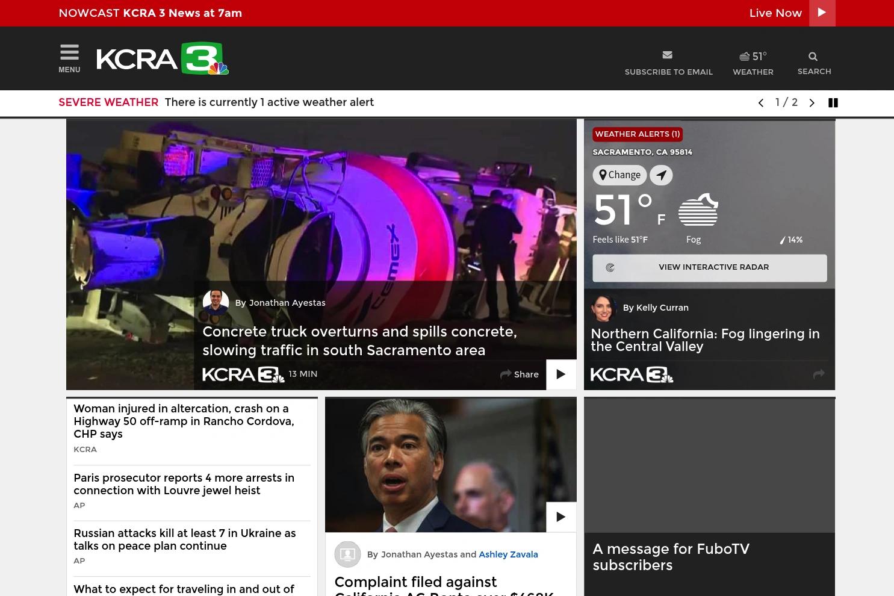
Task: Click the radar icon in radar button
Action: click(610, 268)
